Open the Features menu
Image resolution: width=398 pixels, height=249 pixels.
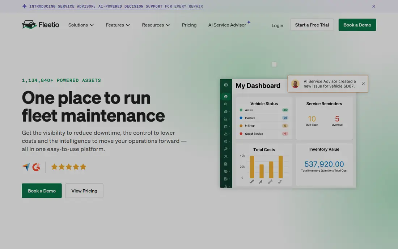118,25
